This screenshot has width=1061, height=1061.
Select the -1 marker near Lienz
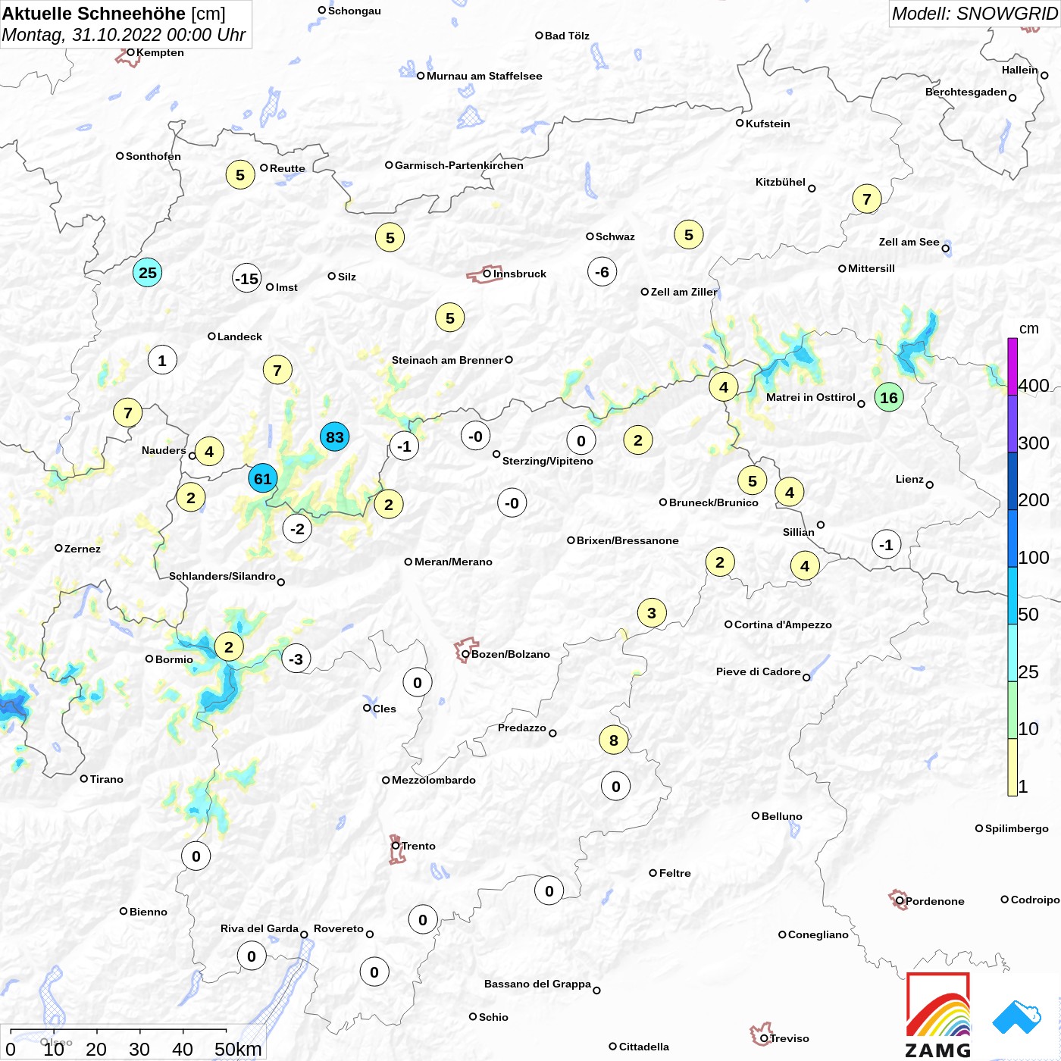coord(887,544)
